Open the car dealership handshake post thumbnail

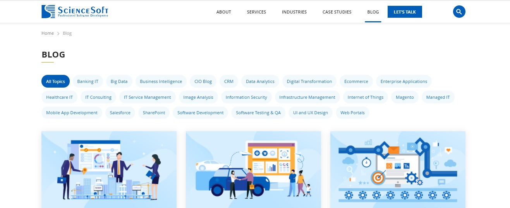point(253,169)
